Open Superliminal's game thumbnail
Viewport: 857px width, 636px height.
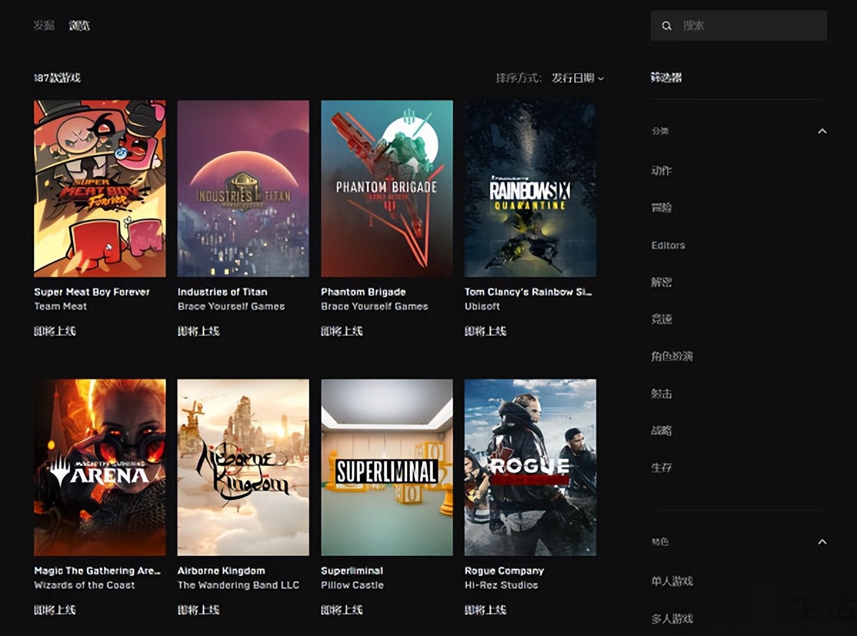point(386,467)
